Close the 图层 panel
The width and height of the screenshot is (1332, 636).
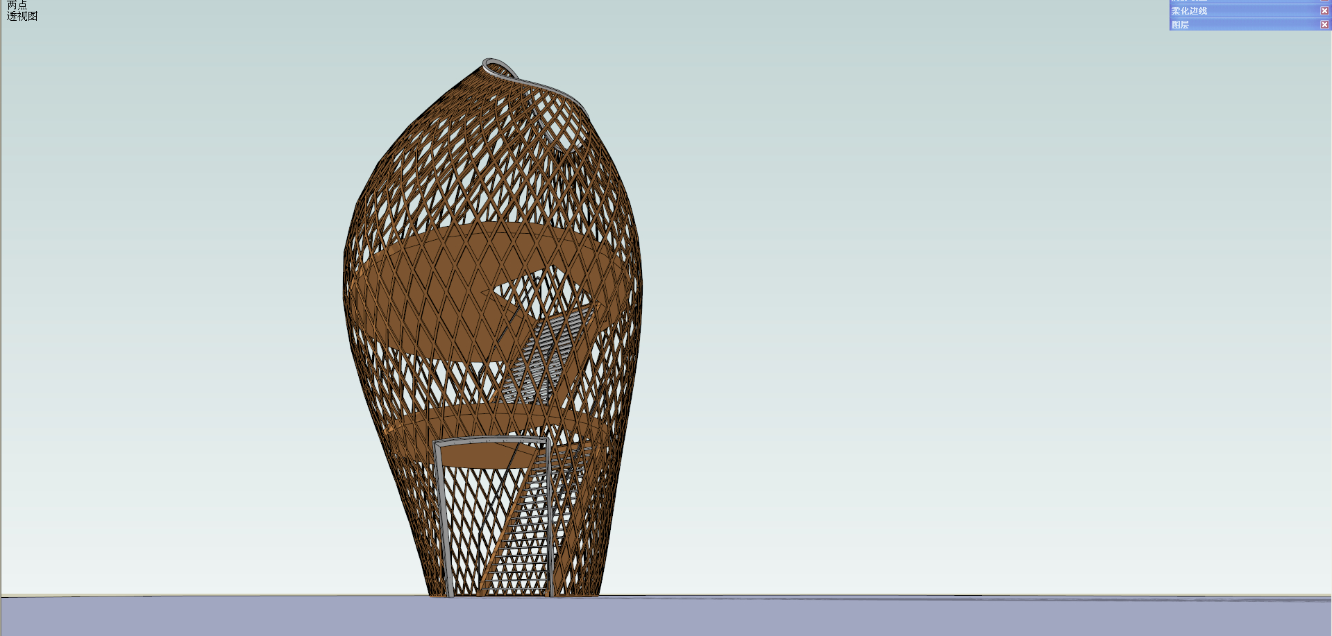pos(1324,25)
